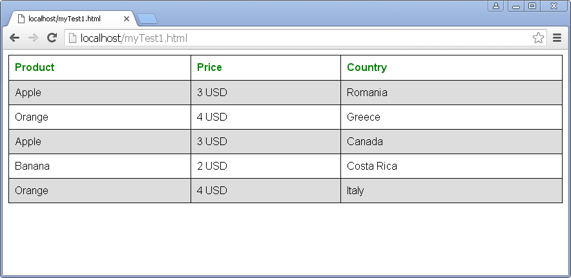
Task: Select the localhost/myTest1.html tab
Action: coord(65,19)
